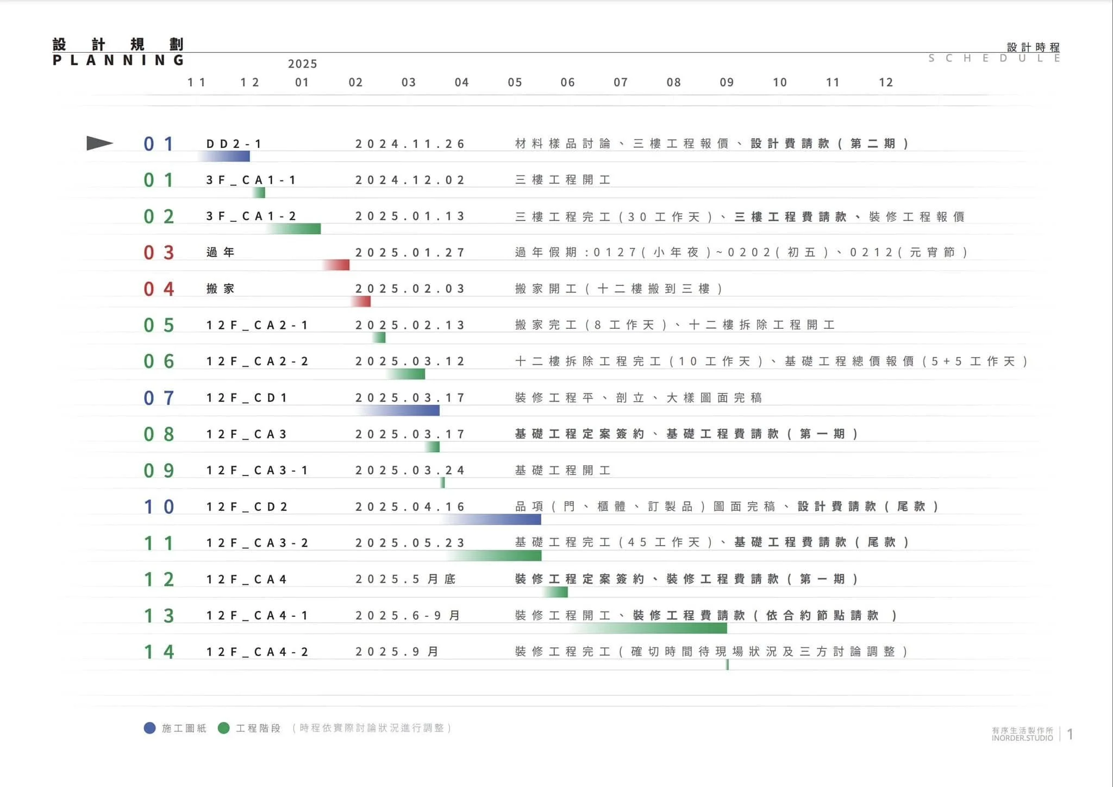Screen dimensions: 1113x787
Task: Click the 2025.9月 date text
Action: point(397,652)
